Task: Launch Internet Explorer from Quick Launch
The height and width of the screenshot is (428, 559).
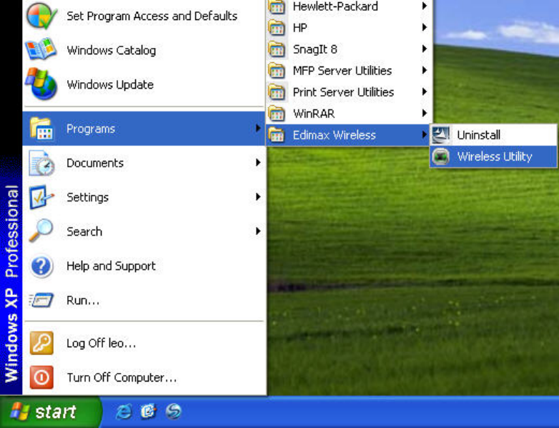Action: point(124,412)
